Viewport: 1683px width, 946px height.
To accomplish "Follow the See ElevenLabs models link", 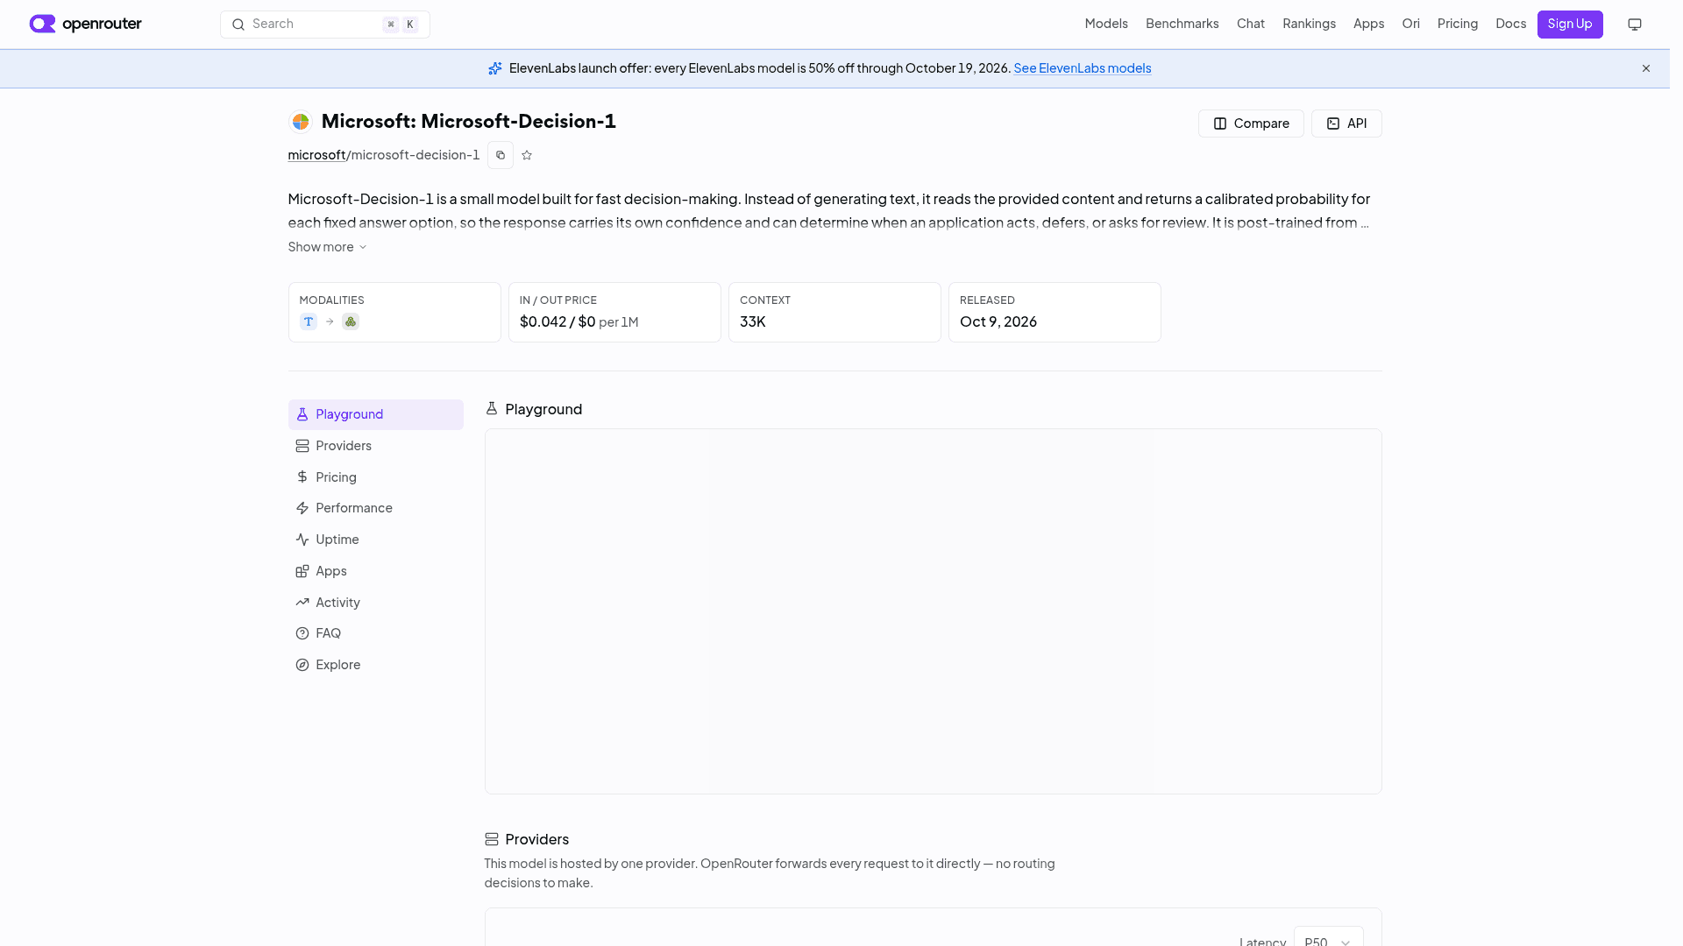I will (x=1083, y=68).
